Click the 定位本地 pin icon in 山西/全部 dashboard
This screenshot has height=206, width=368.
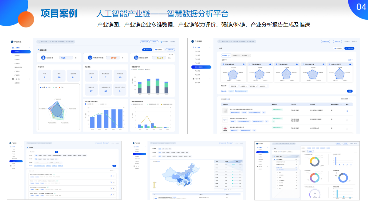coord(144,50)
